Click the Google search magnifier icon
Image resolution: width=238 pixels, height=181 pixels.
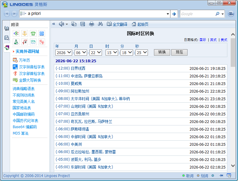tap(217, 14)
